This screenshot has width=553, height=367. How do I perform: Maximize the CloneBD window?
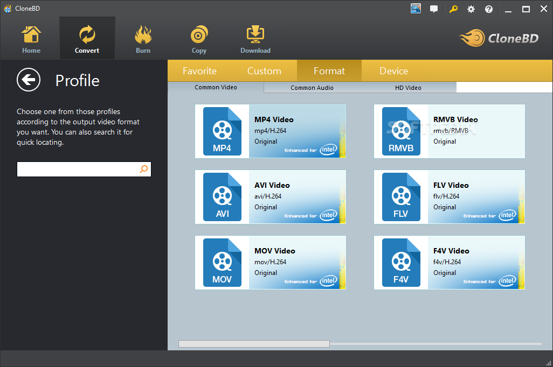pyautogui.click(x=526, y=9)
